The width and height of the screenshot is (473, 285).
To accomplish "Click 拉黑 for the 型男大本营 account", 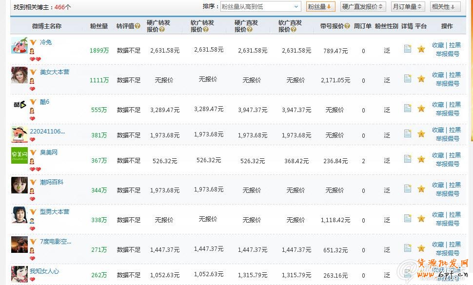I will [x=455, y=215].
